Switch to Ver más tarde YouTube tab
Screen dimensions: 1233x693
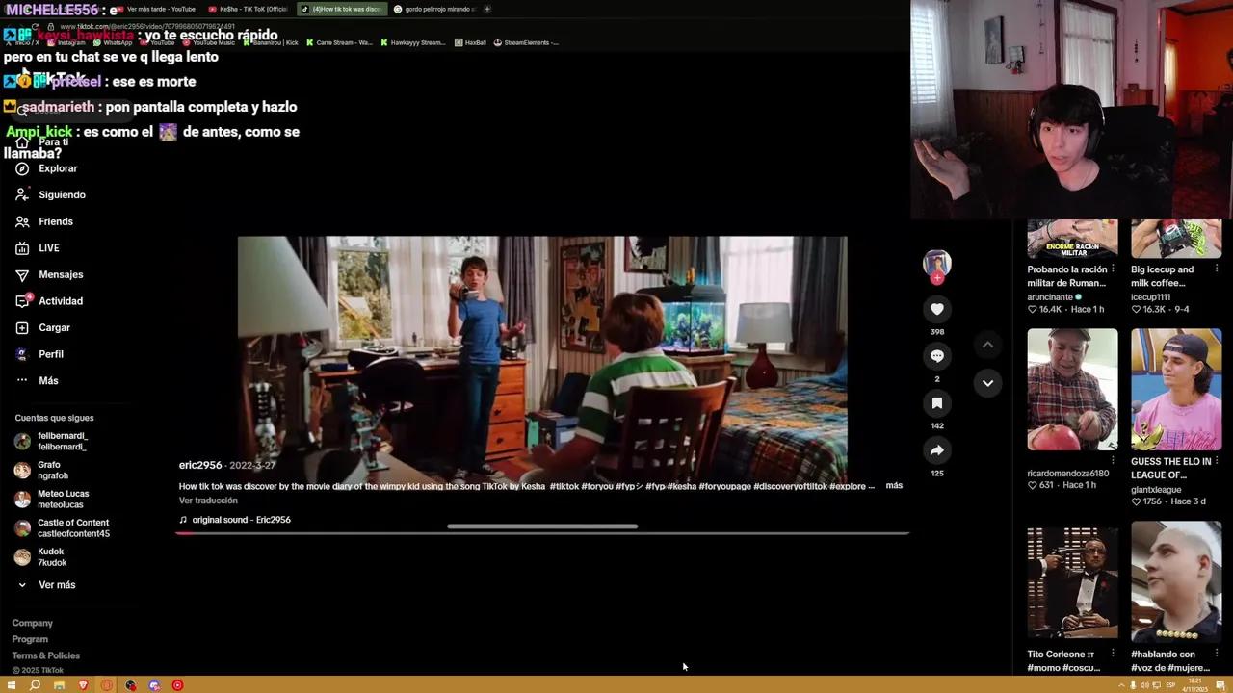(155, 9)
